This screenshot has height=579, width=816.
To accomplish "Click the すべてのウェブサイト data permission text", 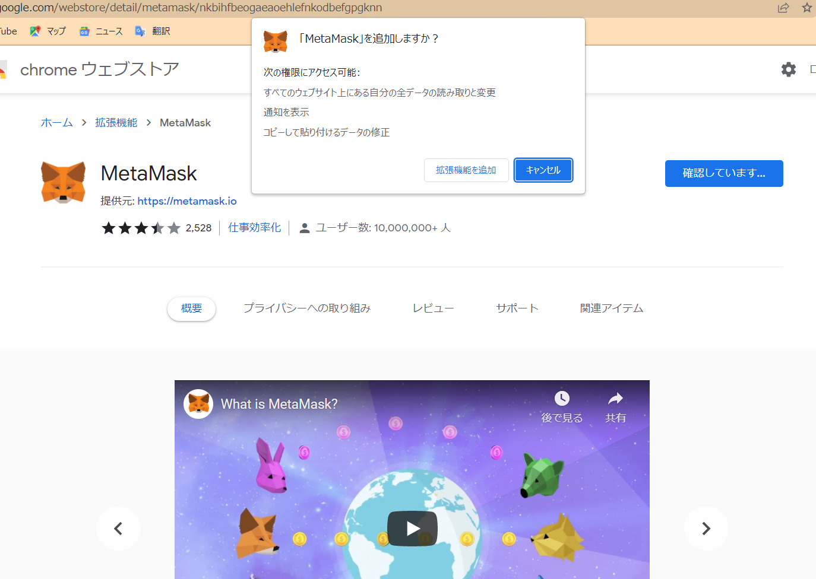I will click(379, 93).
